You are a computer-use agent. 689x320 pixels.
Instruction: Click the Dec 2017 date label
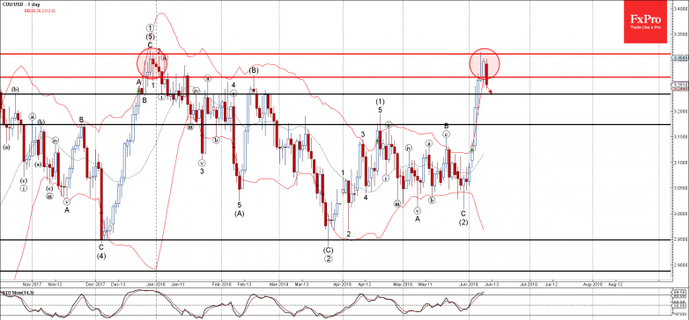coord(95,284)
